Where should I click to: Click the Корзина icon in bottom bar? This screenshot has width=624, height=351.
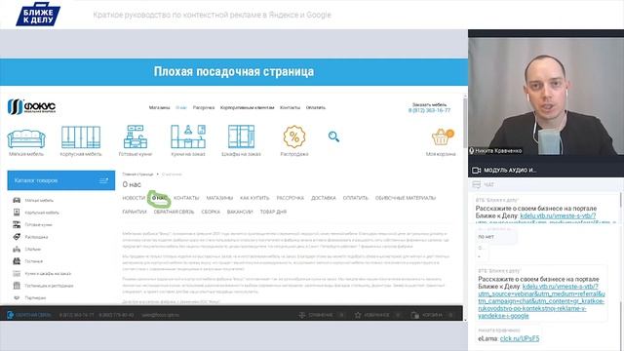(x=414, y=315)
